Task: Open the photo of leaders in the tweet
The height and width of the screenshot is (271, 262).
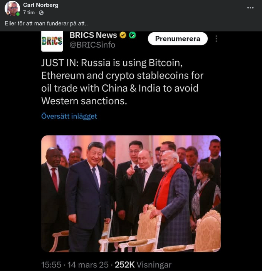Action: tap(131, 194)
